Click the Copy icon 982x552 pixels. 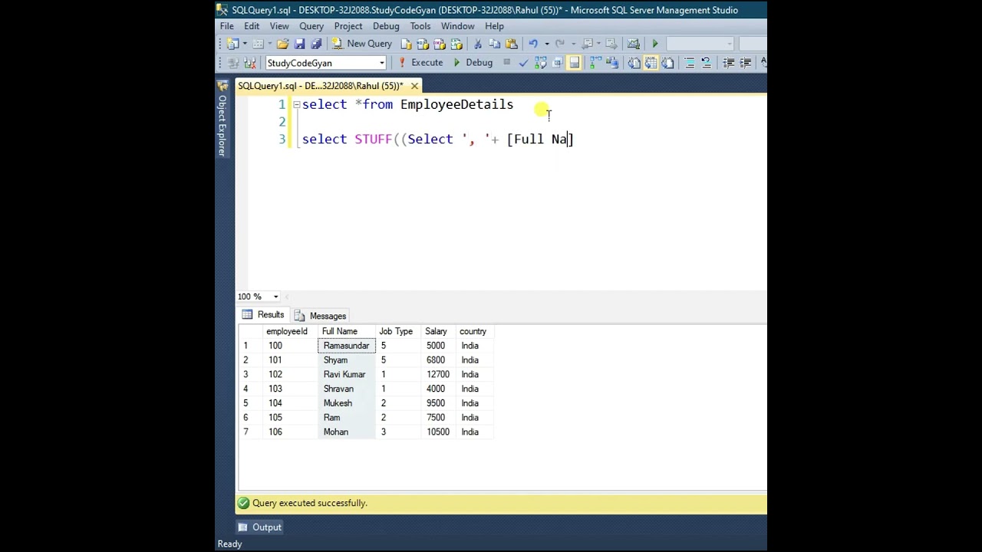[x=494, y=44]
